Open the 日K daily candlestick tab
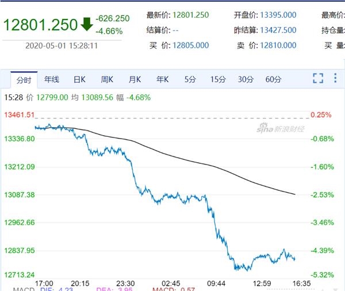The width and height of the screenshot is (345, 291). 79,79
